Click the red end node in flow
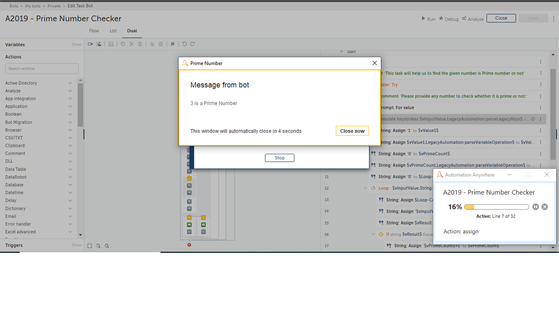Viewport: 559px width, 314px height. coord(189,245)
